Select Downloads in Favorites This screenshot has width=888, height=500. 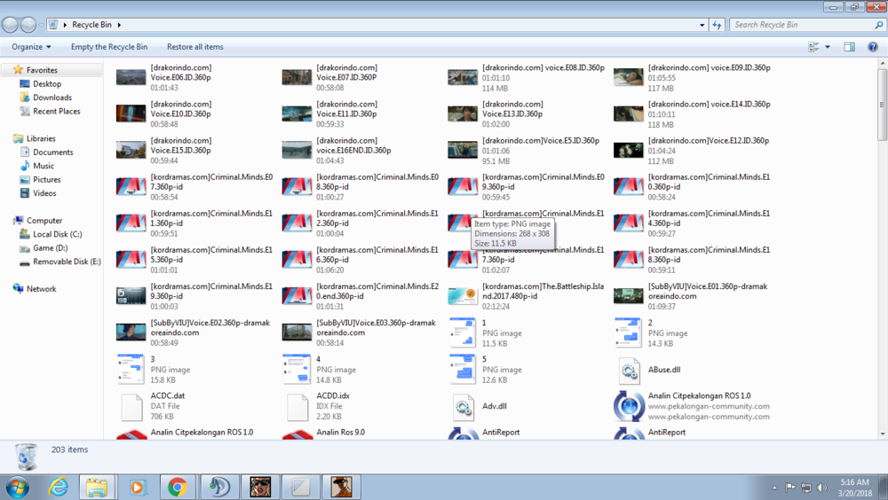(52, 98)
